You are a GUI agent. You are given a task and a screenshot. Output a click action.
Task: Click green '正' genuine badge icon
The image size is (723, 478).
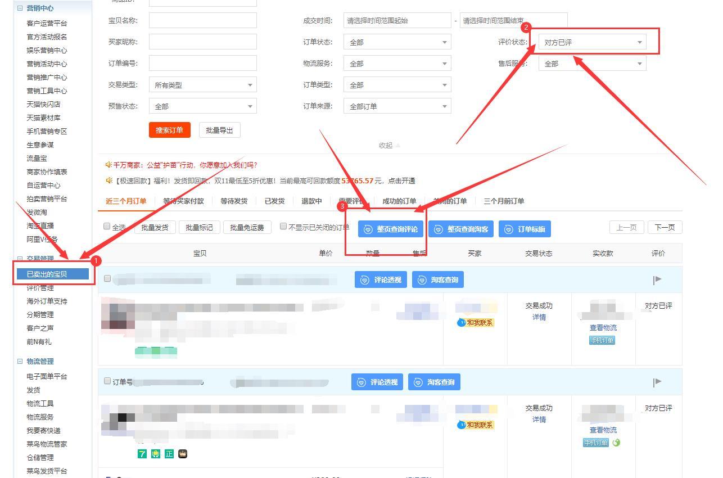169,454
